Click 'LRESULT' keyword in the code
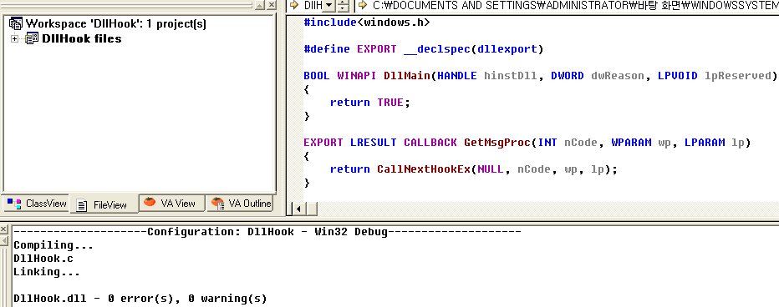This screenshot has height=307, width=779. (x=373, y=143)
